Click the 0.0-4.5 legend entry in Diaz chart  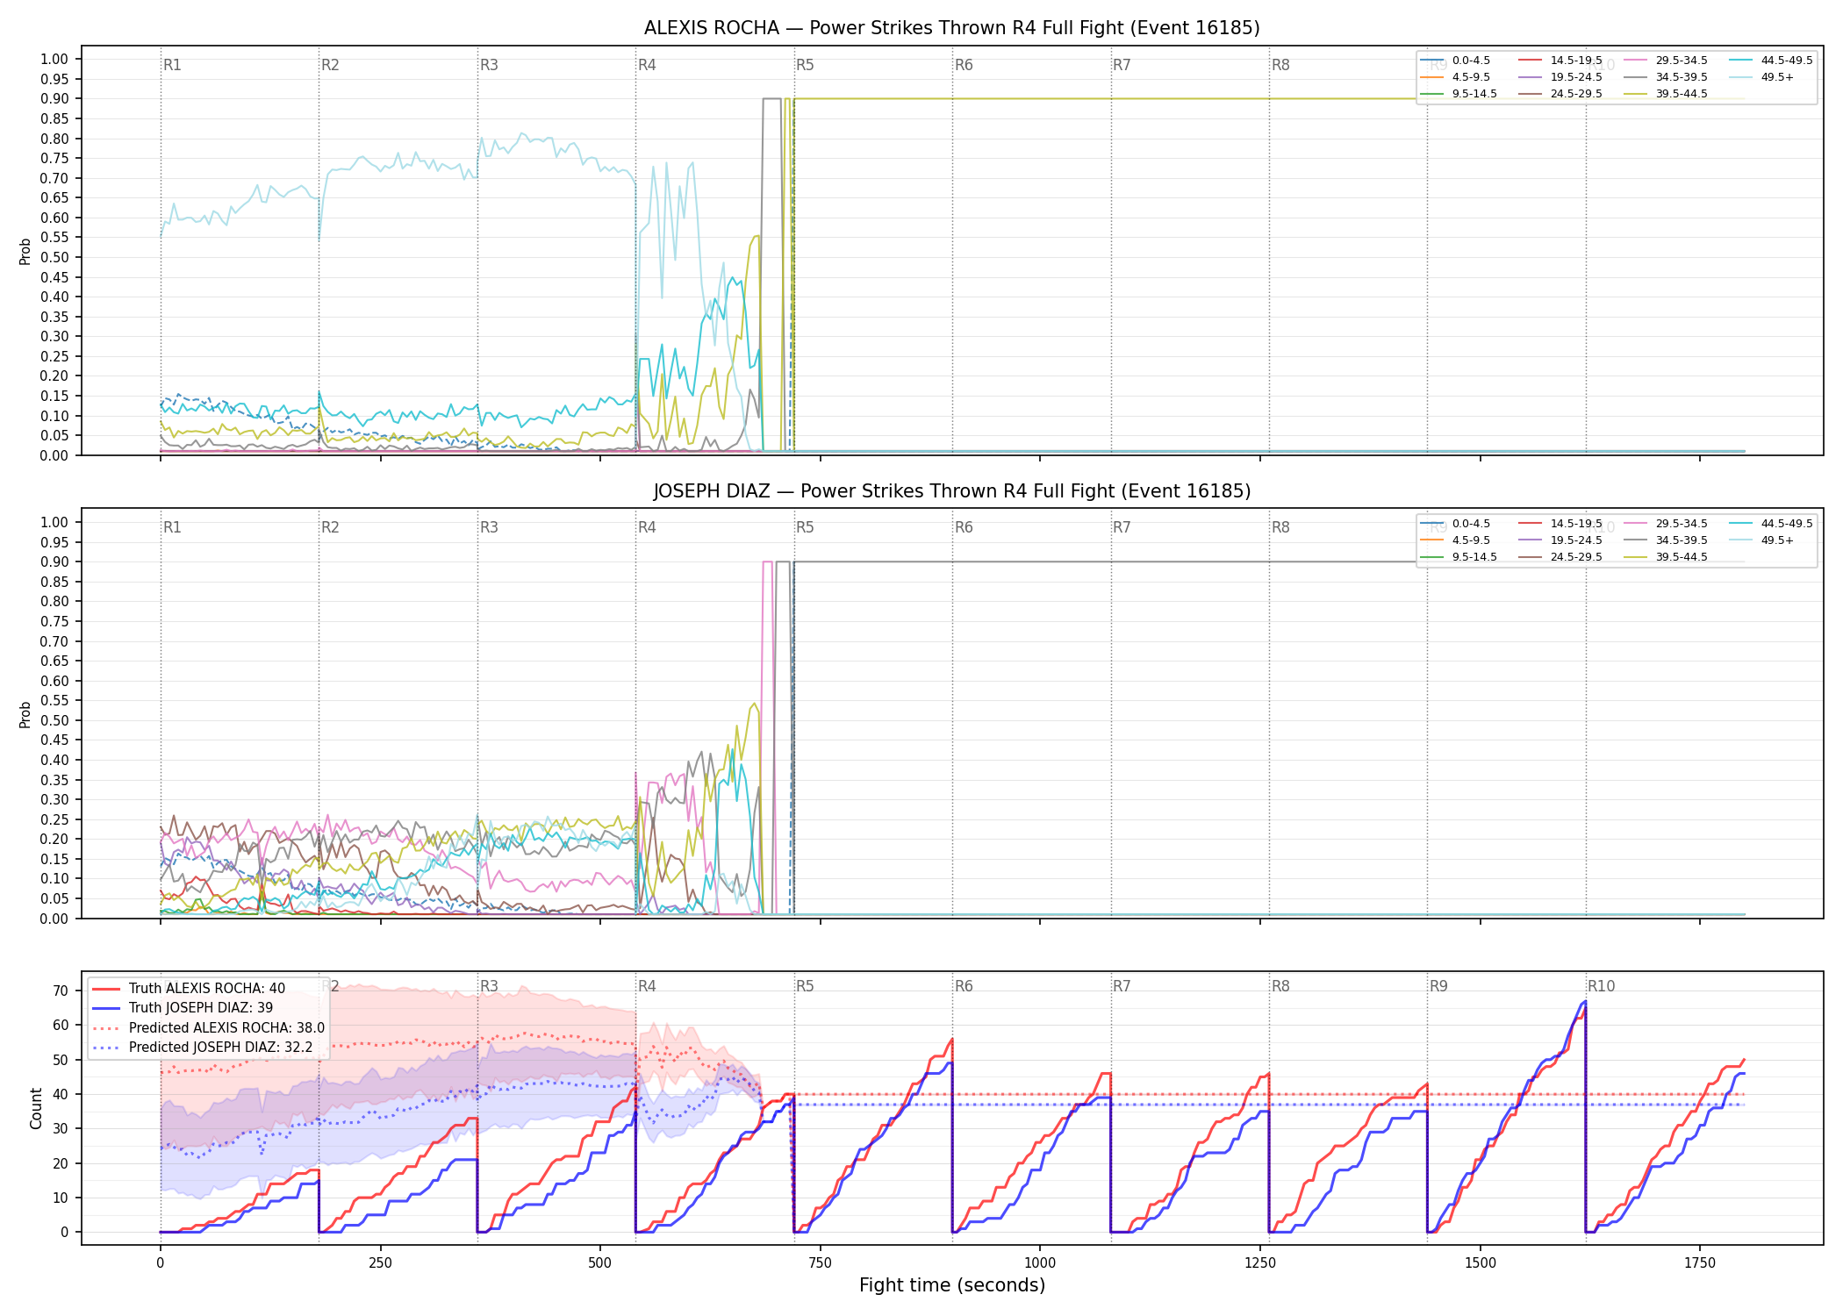click(x=1455, y=524)
